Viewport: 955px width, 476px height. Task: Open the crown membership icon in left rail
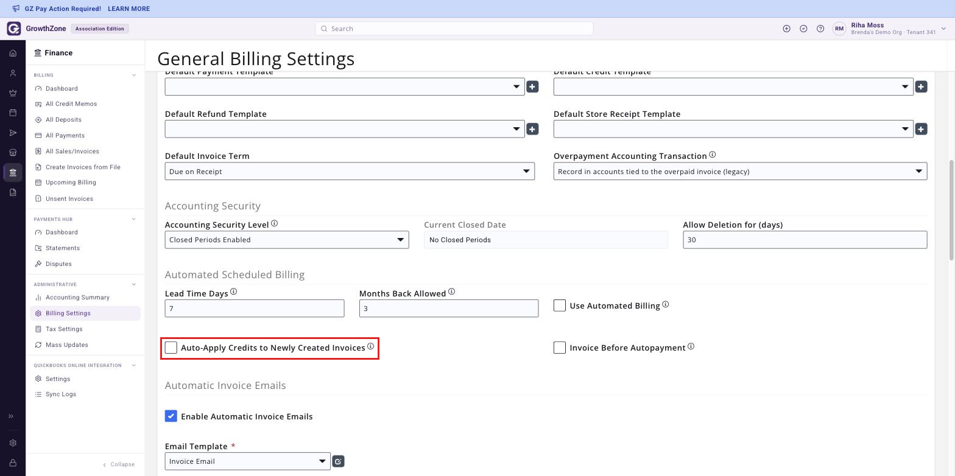click(x=13, y=93)
